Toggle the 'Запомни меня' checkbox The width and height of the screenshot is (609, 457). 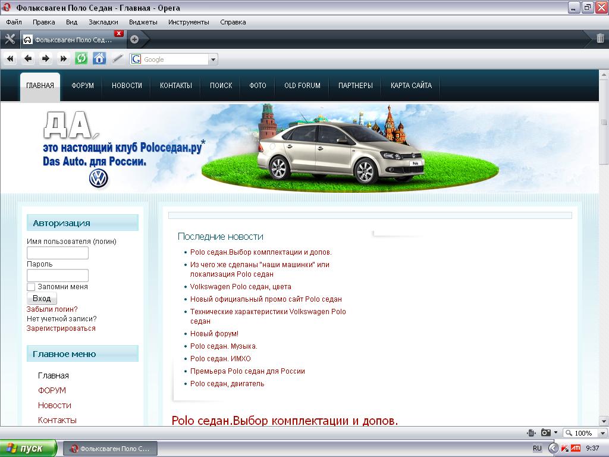pyautogui.click(x=31, y=287)
